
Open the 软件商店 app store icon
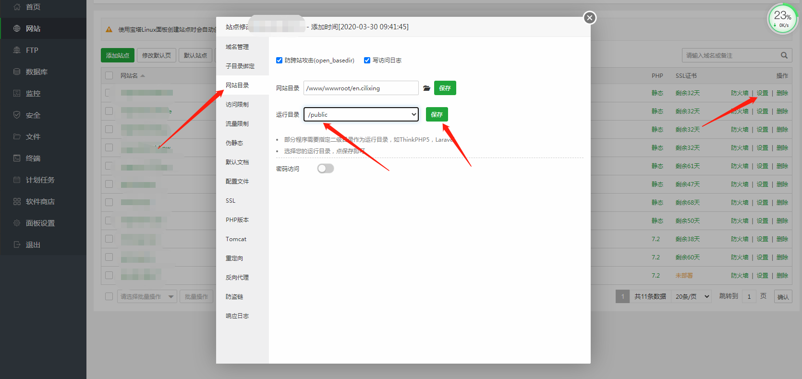coord(17,201)
